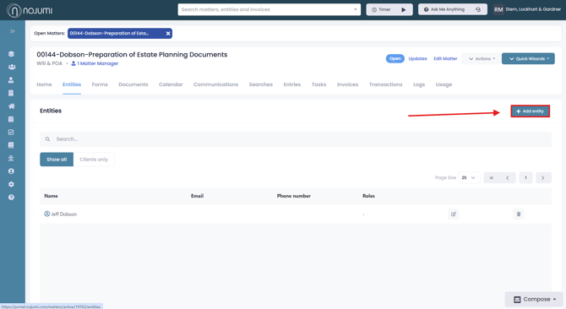
Task: Open the single person sidebar icon
Action: (x=11, y=80)
